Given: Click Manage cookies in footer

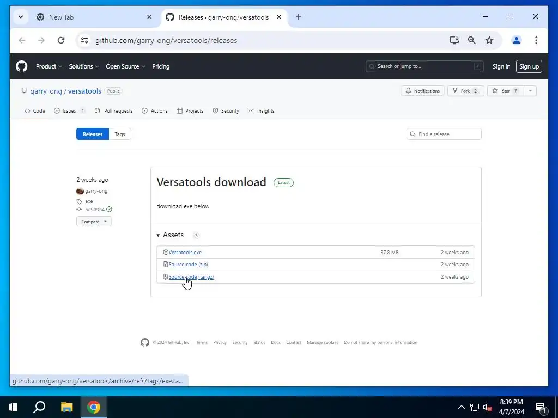Looking at the screenshot, I should coord(323,343).
